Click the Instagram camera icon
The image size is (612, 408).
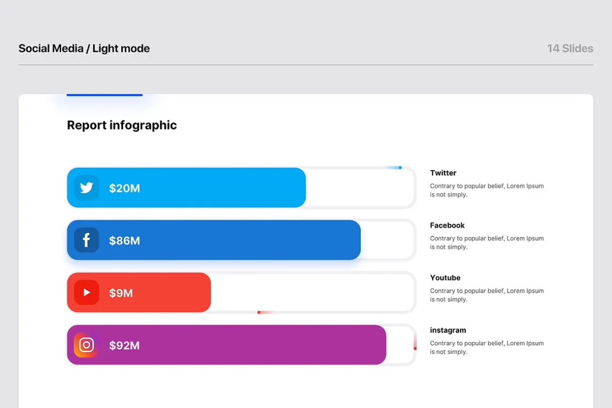click(86, 345)
